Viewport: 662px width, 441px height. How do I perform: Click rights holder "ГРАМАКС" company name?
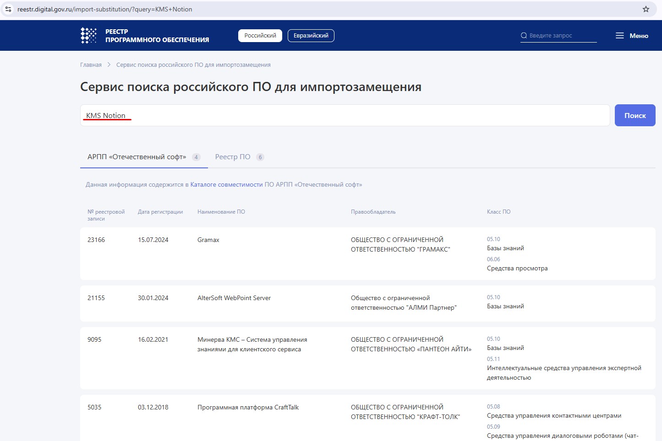coord(400,245)
